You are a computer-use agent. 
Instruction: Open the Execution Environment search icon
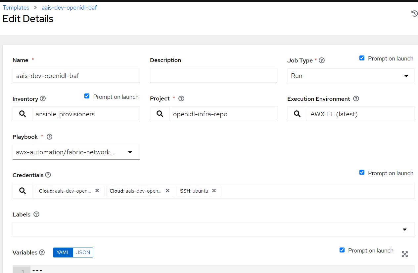coord(297,114)
